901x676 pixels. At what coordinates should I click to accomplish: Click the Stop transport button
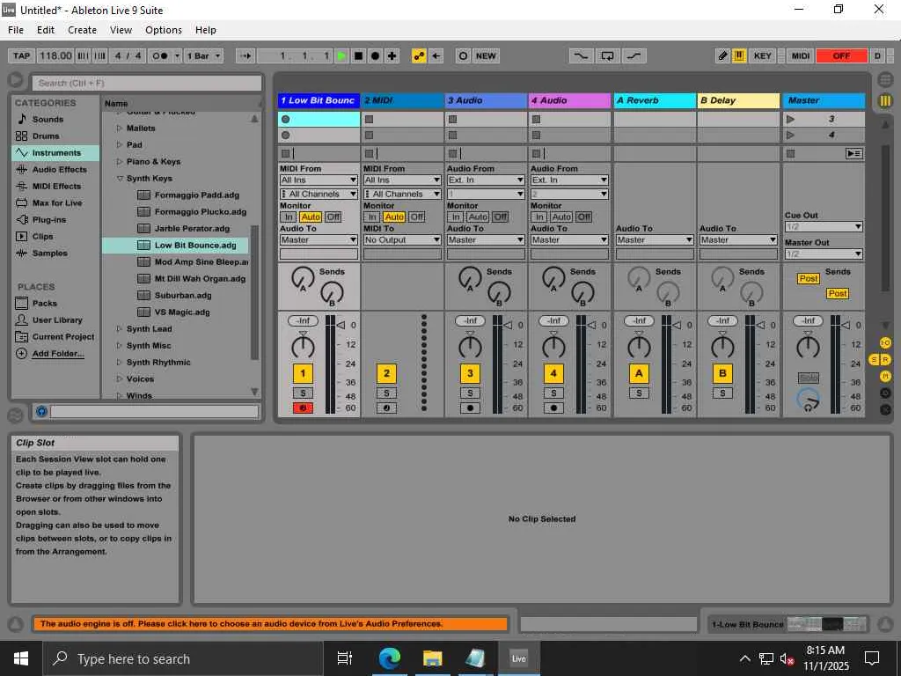(x=359, y=55)
